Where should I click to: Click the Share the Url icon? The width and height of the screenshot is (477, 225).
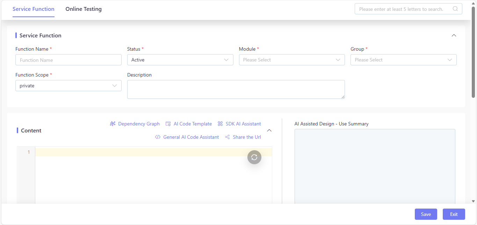[227, 137]
